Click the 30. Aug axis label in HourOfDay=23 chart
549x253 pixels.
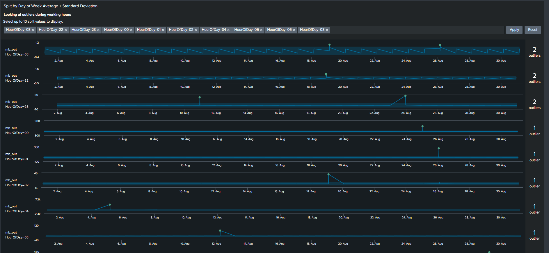501,113
